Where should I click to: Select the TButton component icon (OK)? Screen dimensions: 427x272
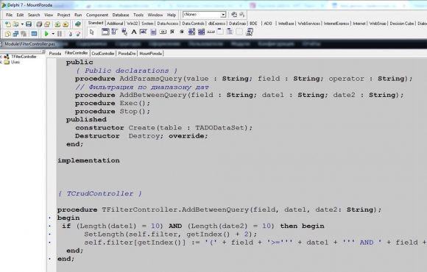163,32
